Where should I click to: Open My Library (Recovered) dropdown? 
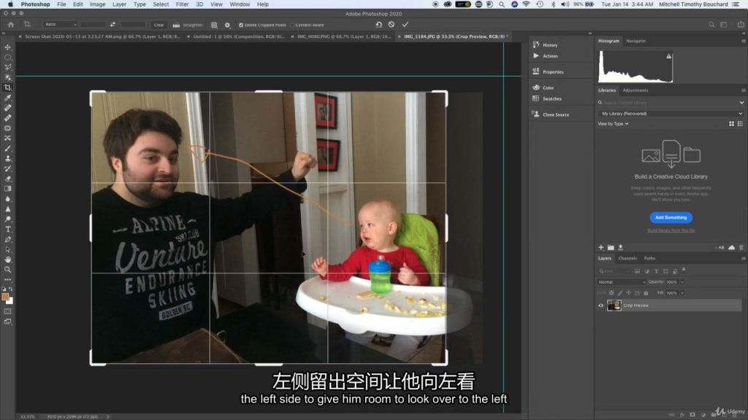[x=671, y=114]
